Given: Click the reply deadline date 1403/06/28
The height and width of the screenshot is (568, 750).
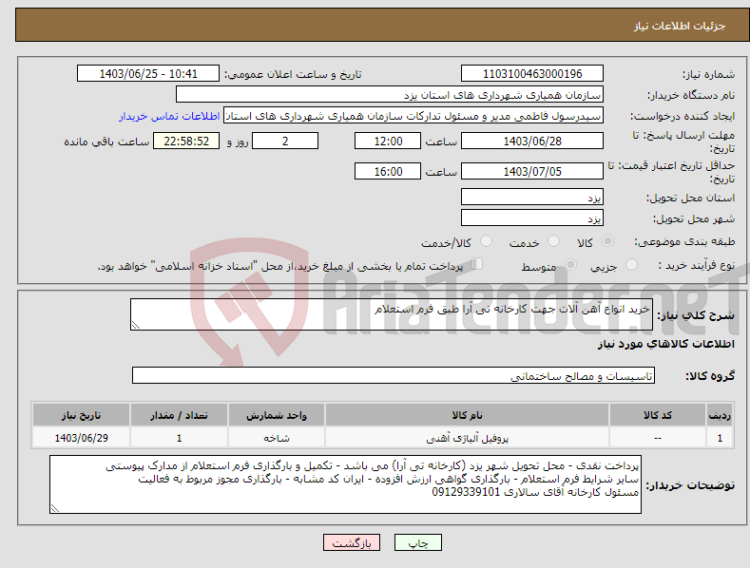Looking at the screenshot, I should (532, 141).
